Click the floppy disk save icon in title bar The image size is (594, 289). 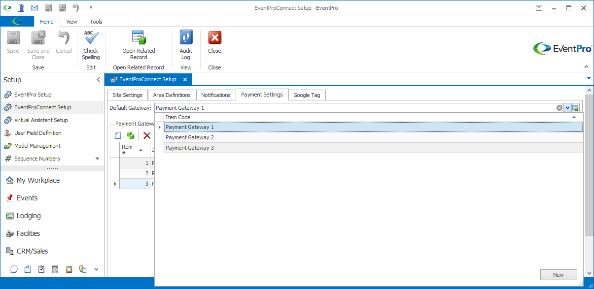click(x=48, y=8)
